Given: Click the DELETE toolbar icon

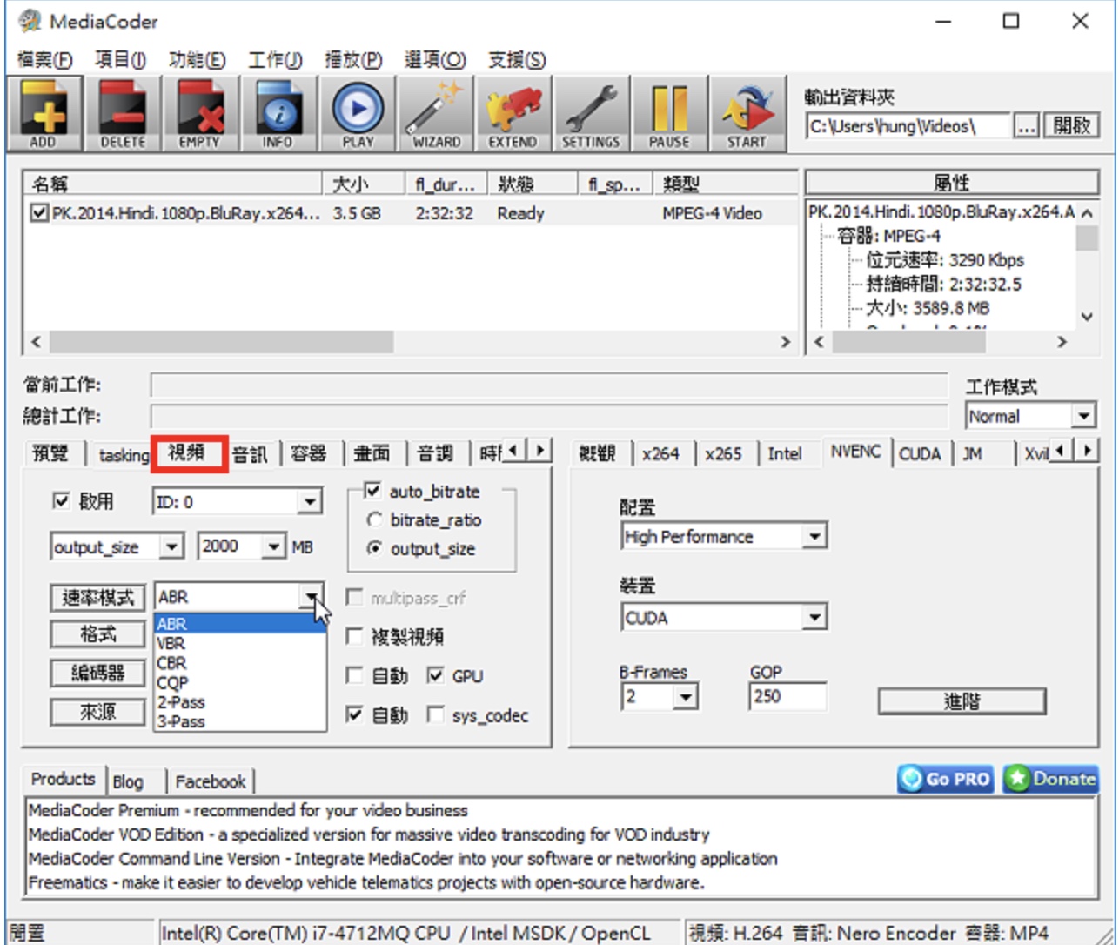Looking at the screenshot, I should [x=123, y=114].
